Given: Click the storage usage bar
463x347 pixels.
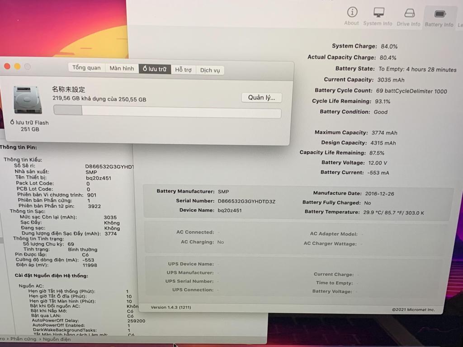Looking at the screenshot, I should tap(167, 112).
